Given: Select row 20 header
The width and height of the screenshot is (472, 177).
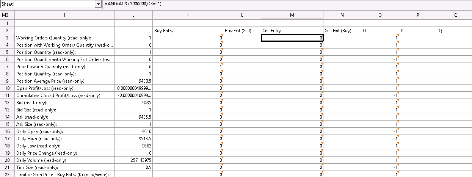Looking at the screenshot, I should click(x=7, y=160).
